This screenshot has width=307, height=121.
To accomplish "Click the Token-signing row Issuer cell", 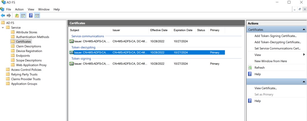I will 130,64.
